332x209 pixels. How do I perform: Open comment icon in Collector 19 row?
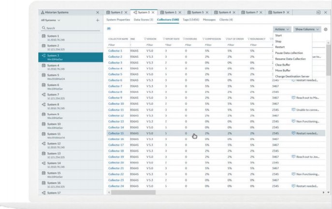point(293,156)
